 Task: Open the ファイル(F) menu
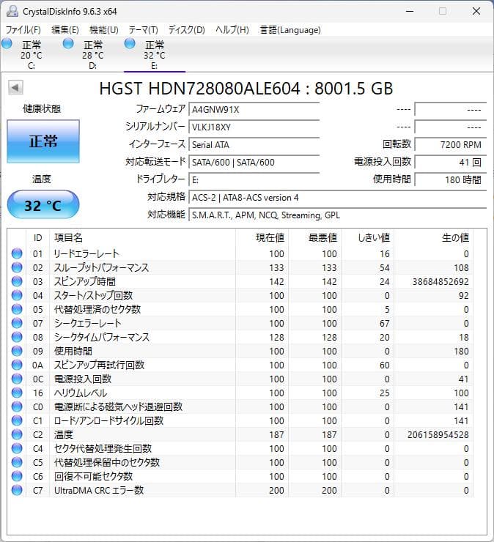click(23, 30)
